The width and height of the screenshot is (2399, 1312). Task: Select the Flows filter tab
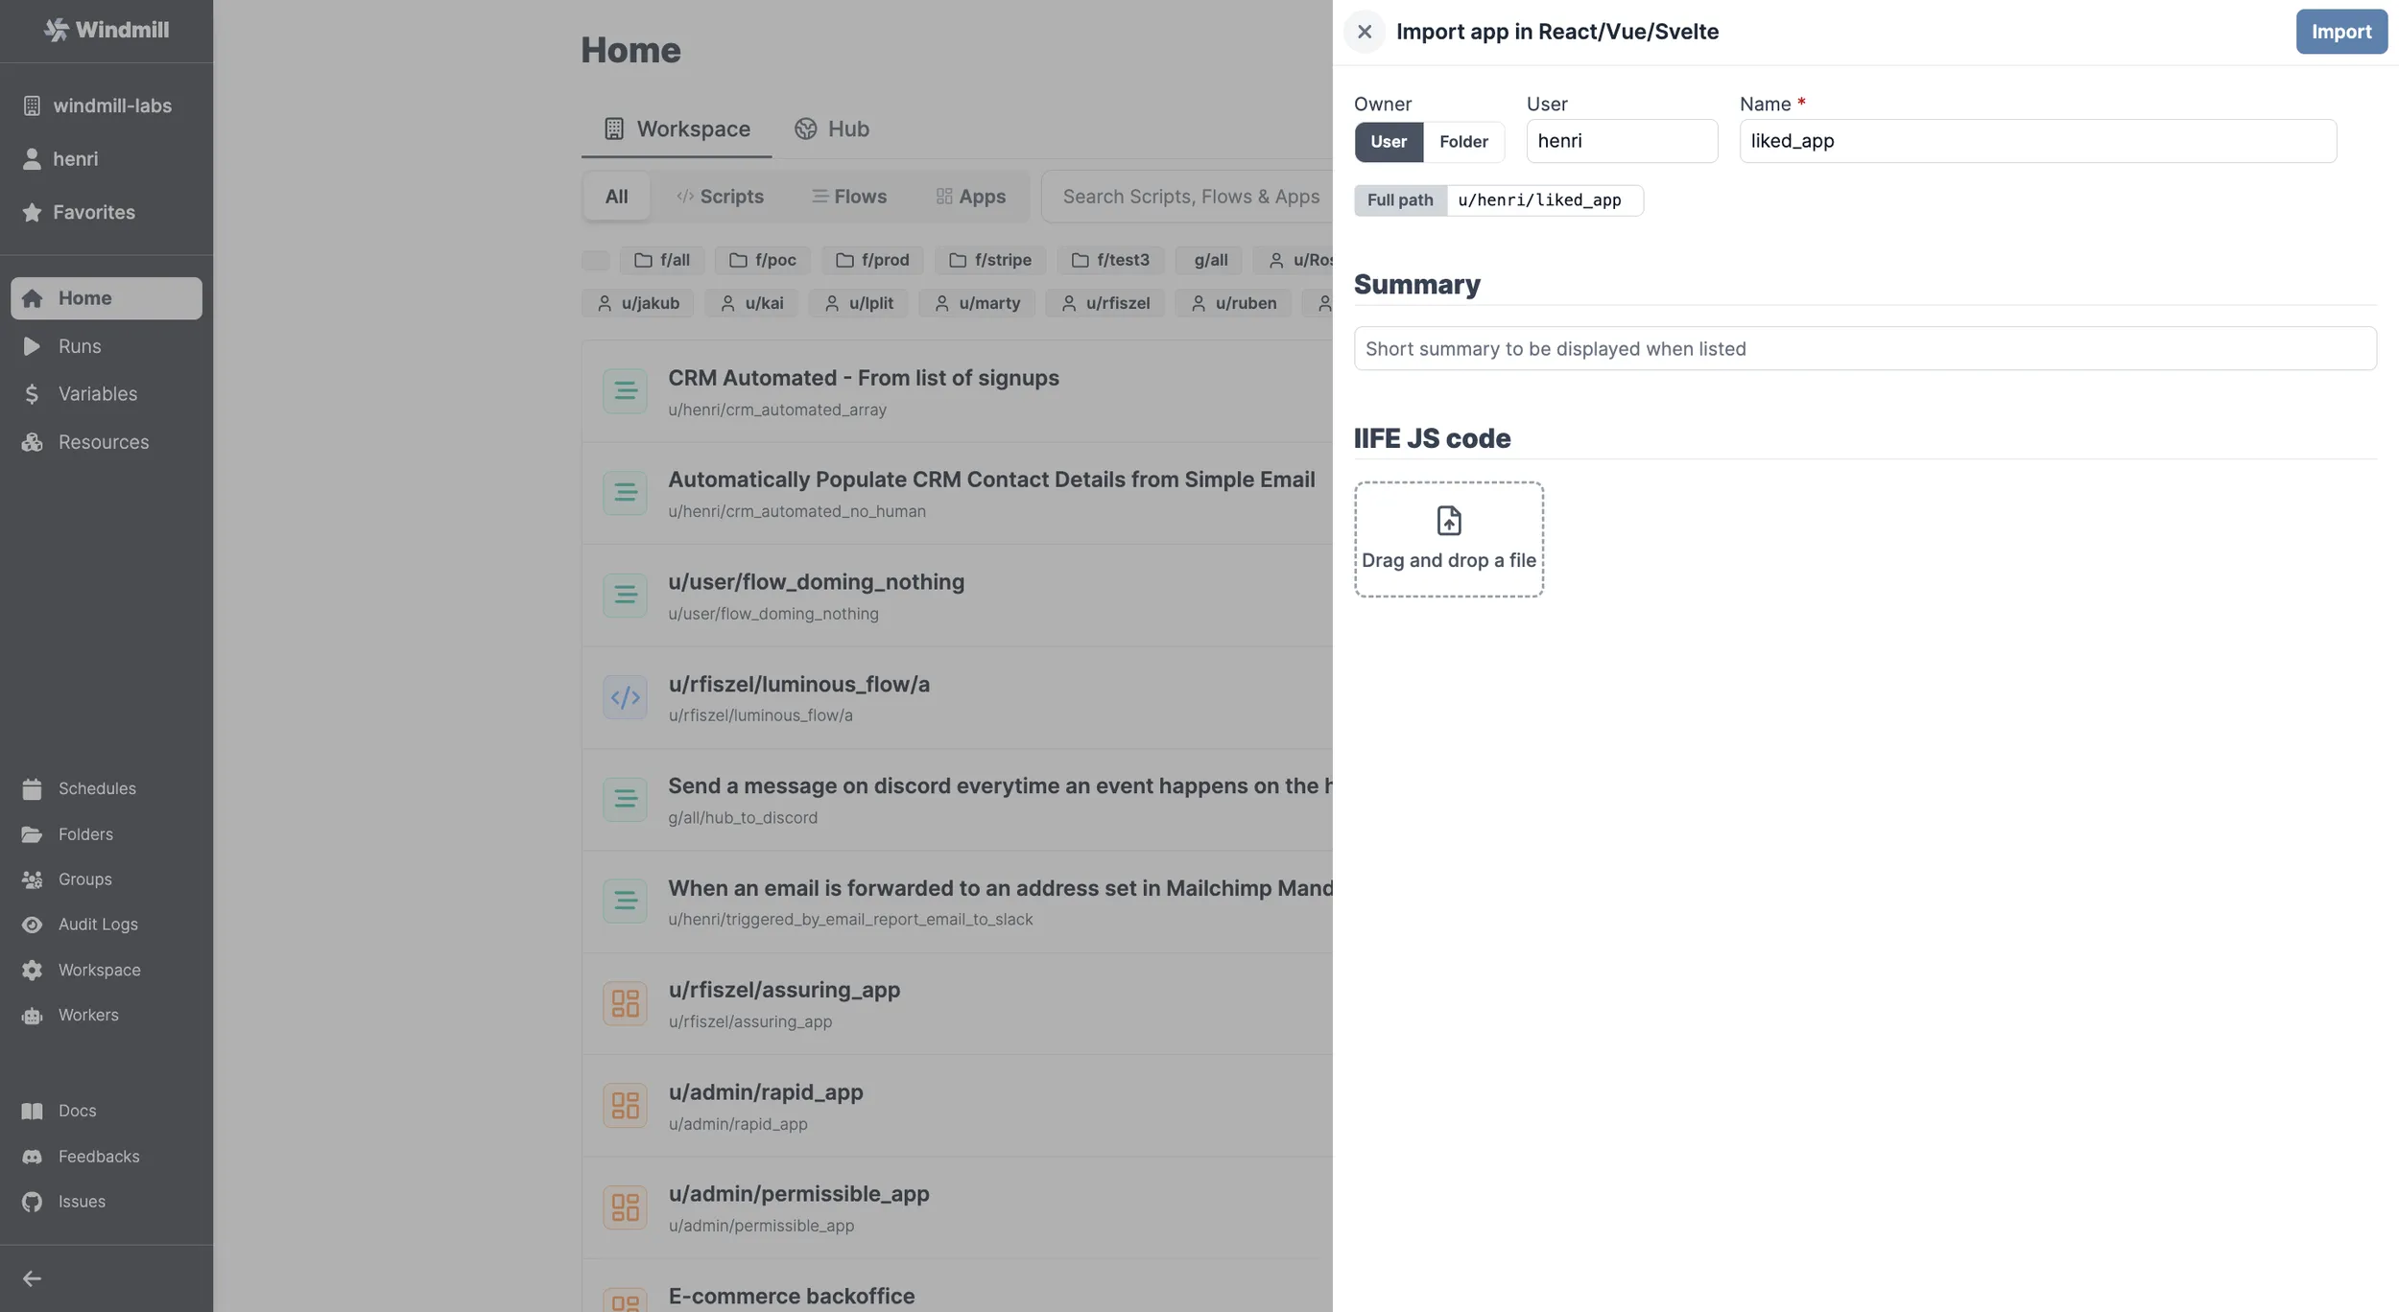tap(848, 196)
